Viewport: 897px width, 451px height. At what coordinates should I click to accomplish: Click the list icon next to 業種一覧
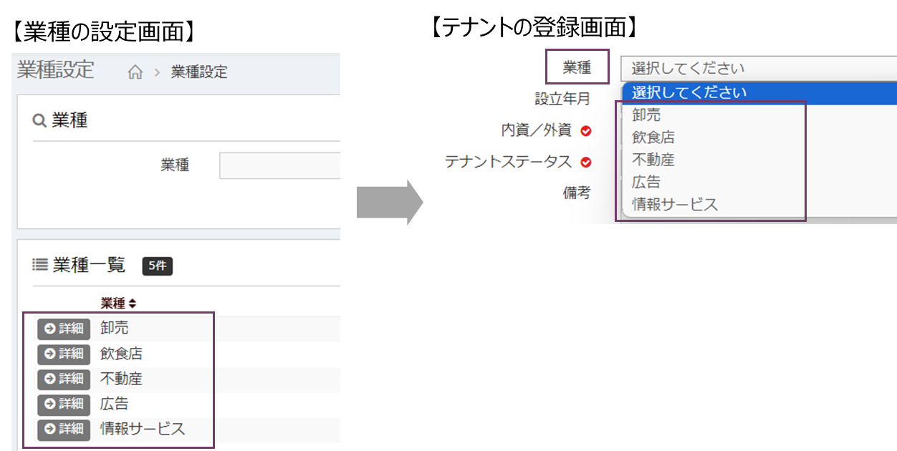39,266
